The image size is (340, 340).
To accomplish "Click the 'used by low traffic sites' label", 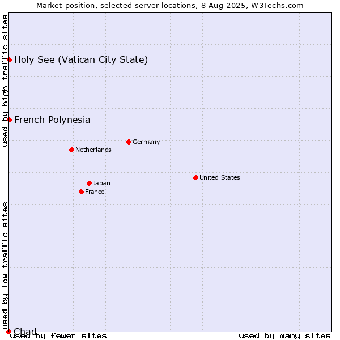I will tap(5, 266).
